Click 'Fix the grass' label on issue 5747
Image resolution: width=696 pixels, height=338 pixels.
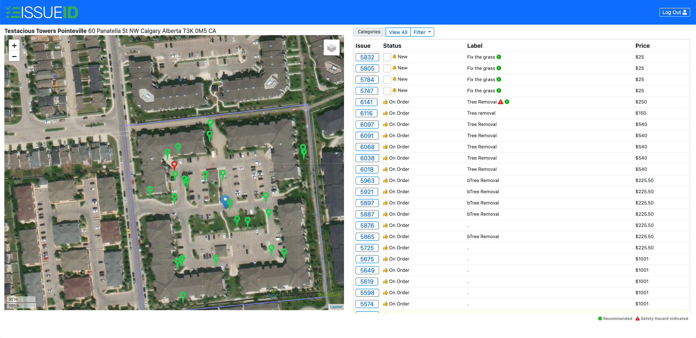point(481,91)
